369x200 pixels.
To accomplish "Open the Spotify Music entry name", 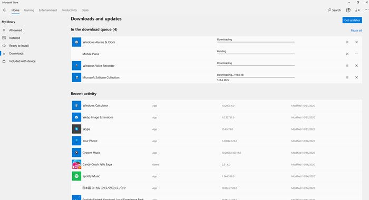I will [91, 176].
